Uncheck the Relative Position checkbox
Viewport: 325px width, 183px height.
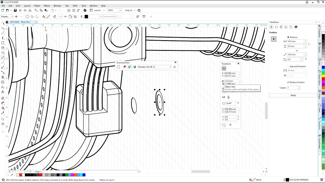pyautogui.click(x=288, y=82)
